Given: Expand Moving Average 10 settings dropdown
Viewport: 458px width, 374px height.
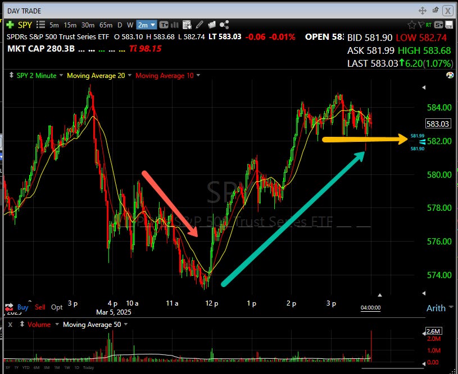Looking at the screenshot, I should click(x=198, y=75).
